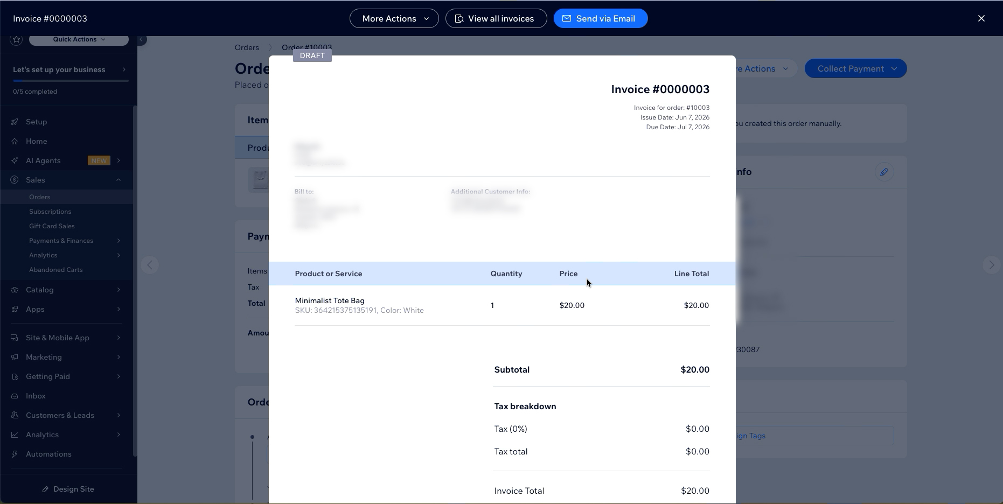Click the Home house icon in sidebar
Image resolution: width=1003 pixels, height=504 pixels.
click(15, 141)
